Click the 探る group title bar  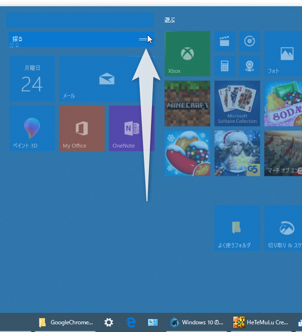tap(81, 39)
